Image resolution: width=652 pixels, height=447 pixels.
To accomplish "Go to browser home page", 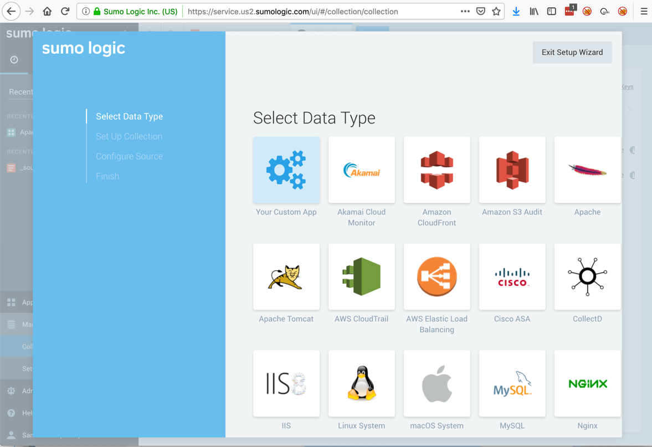I will 48,11.
